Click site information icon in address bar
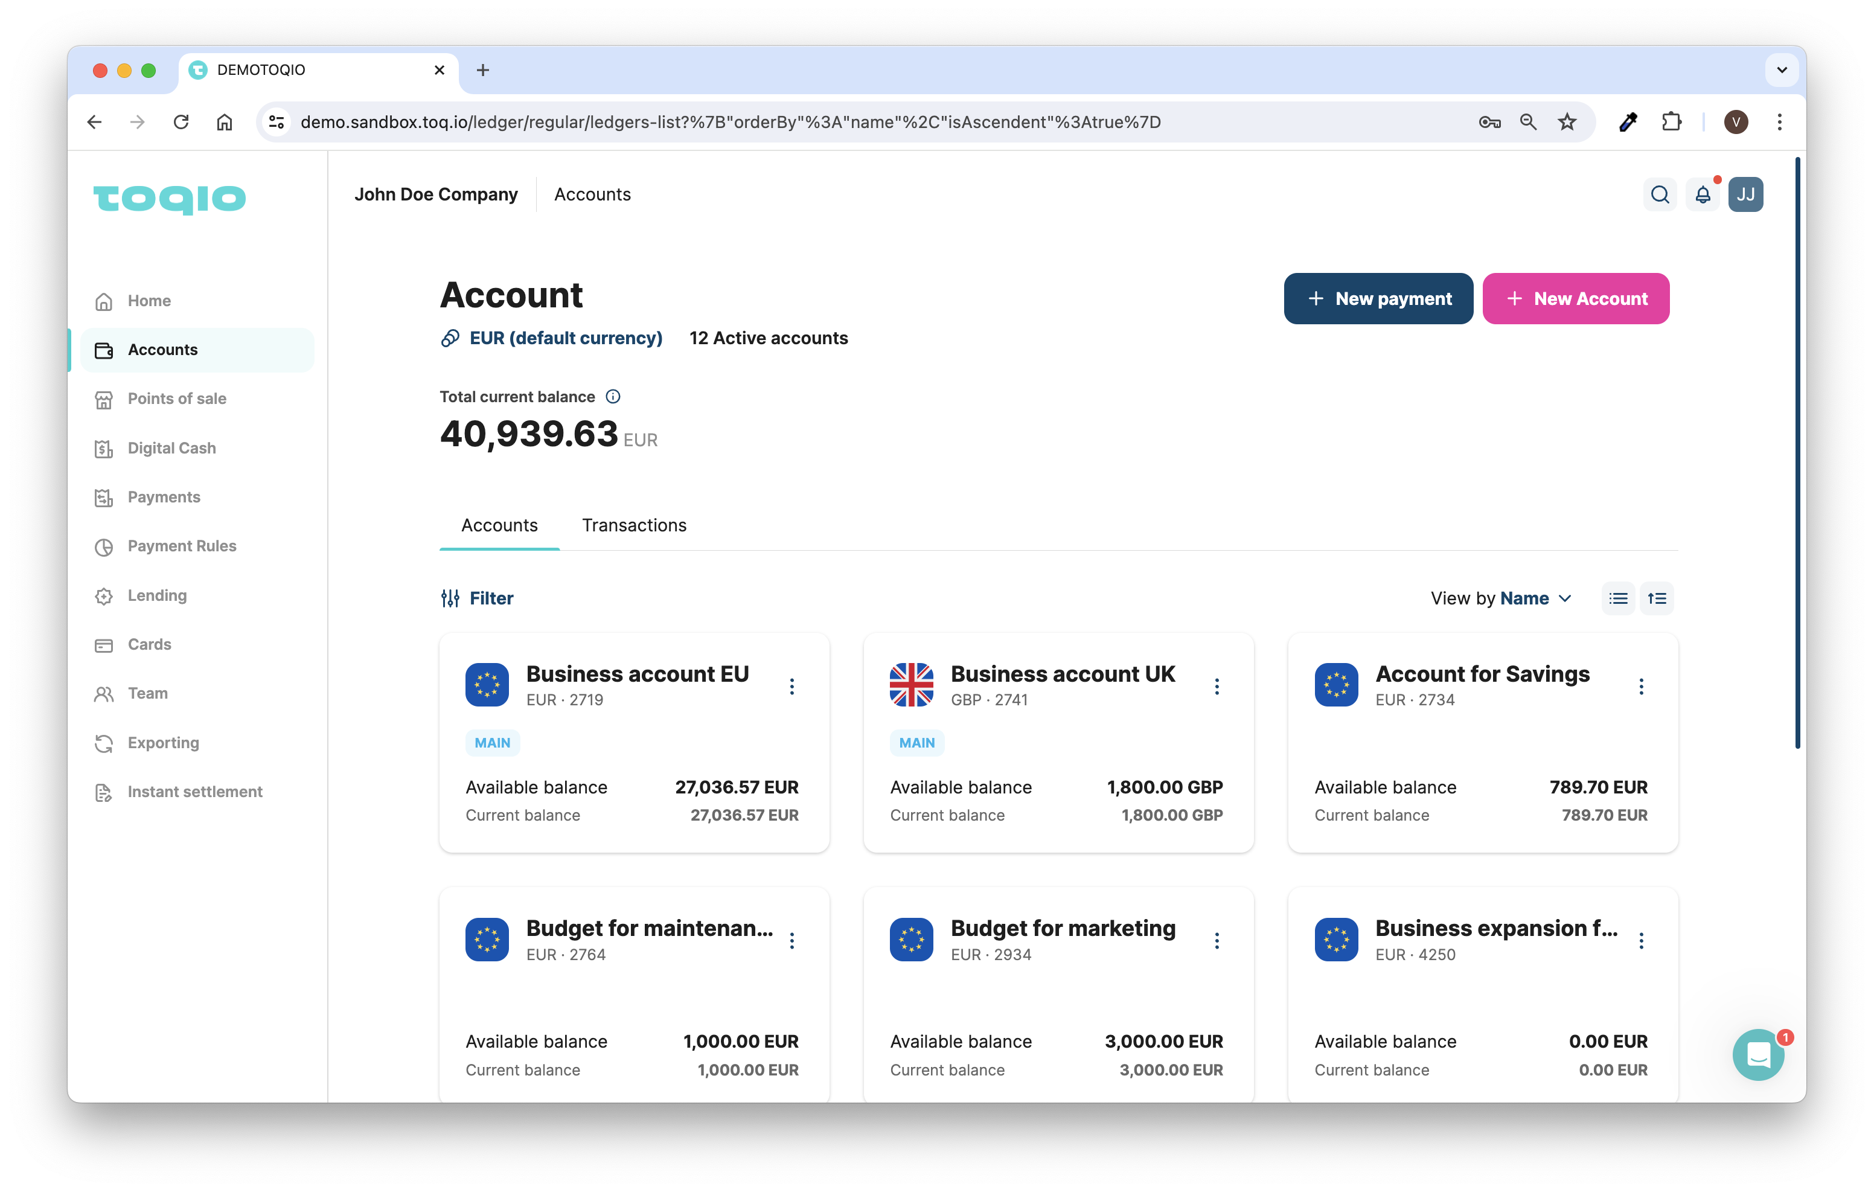 [277, 122]
